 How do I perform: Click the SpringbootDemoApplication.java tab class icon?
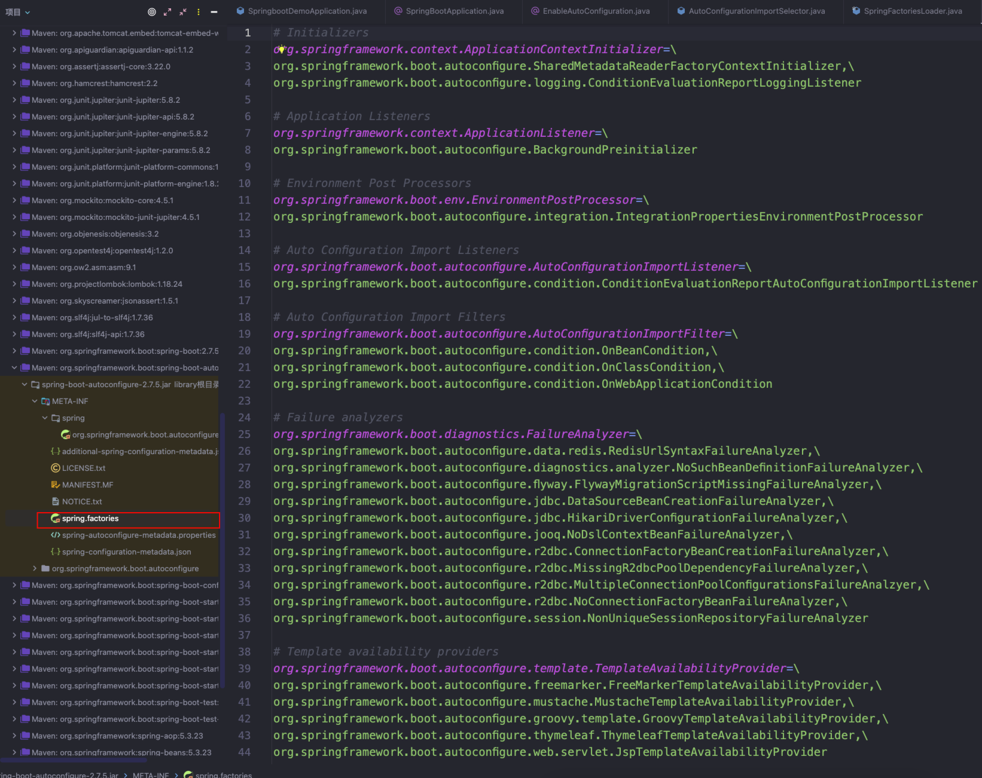[240, 11]
